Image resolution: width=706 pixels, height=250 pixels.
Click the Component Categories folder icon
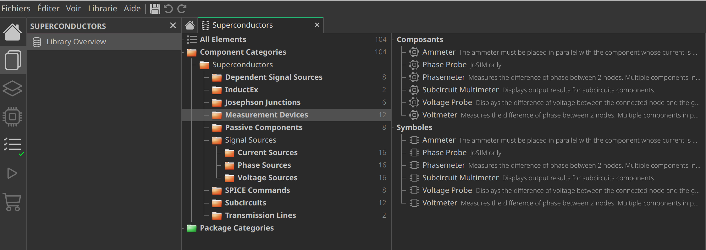click(x=192, y=52)
